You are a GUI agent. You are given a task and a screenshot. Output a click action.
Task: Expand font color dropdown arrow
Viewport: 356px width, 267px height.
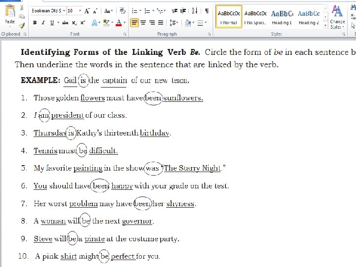[125, 22]
